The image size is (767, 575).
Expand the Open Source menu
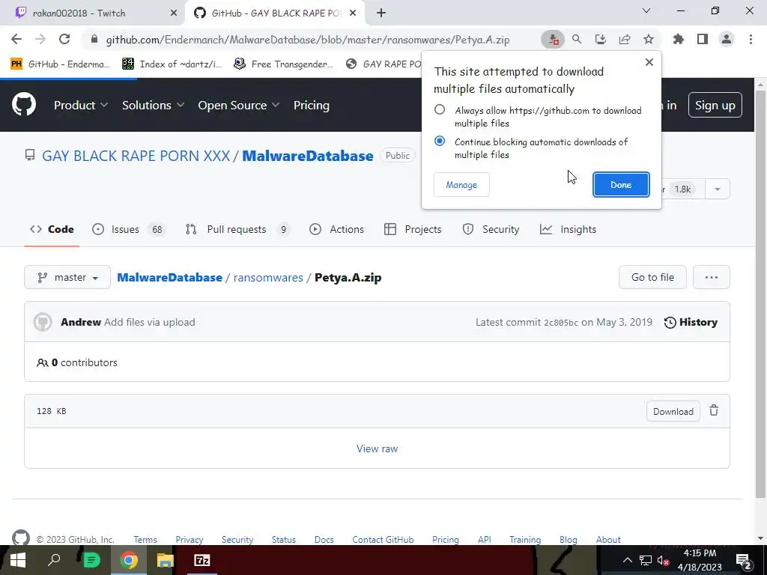[x=239, y=105]
